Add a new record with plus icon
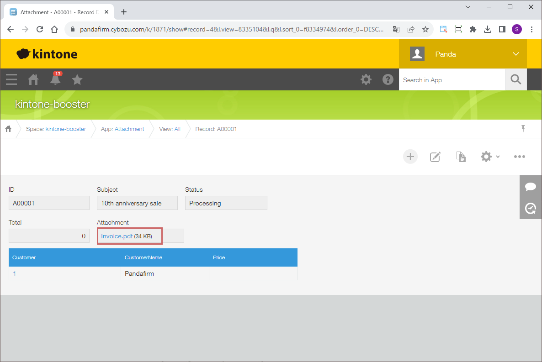This screenshot has height=362, width=542. pyautogui.click(x=410, y=157)
